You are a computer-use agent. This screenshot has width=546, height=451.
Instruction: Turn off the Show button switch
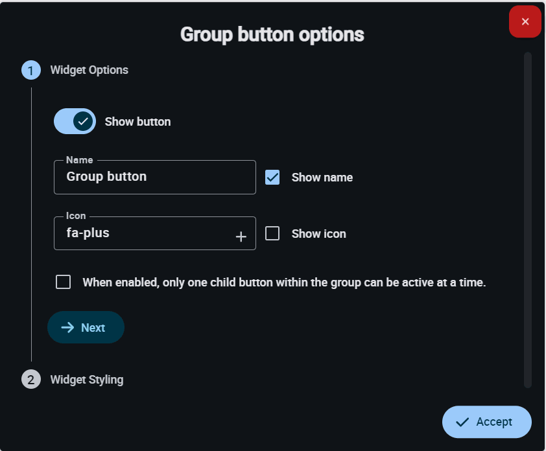tap(75, 121)
